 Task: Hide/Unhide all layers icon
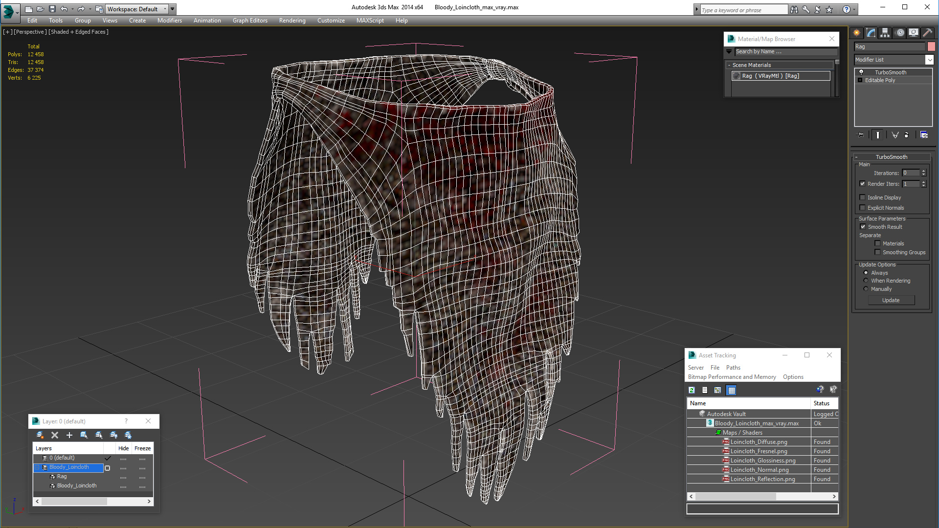point(113,435)
